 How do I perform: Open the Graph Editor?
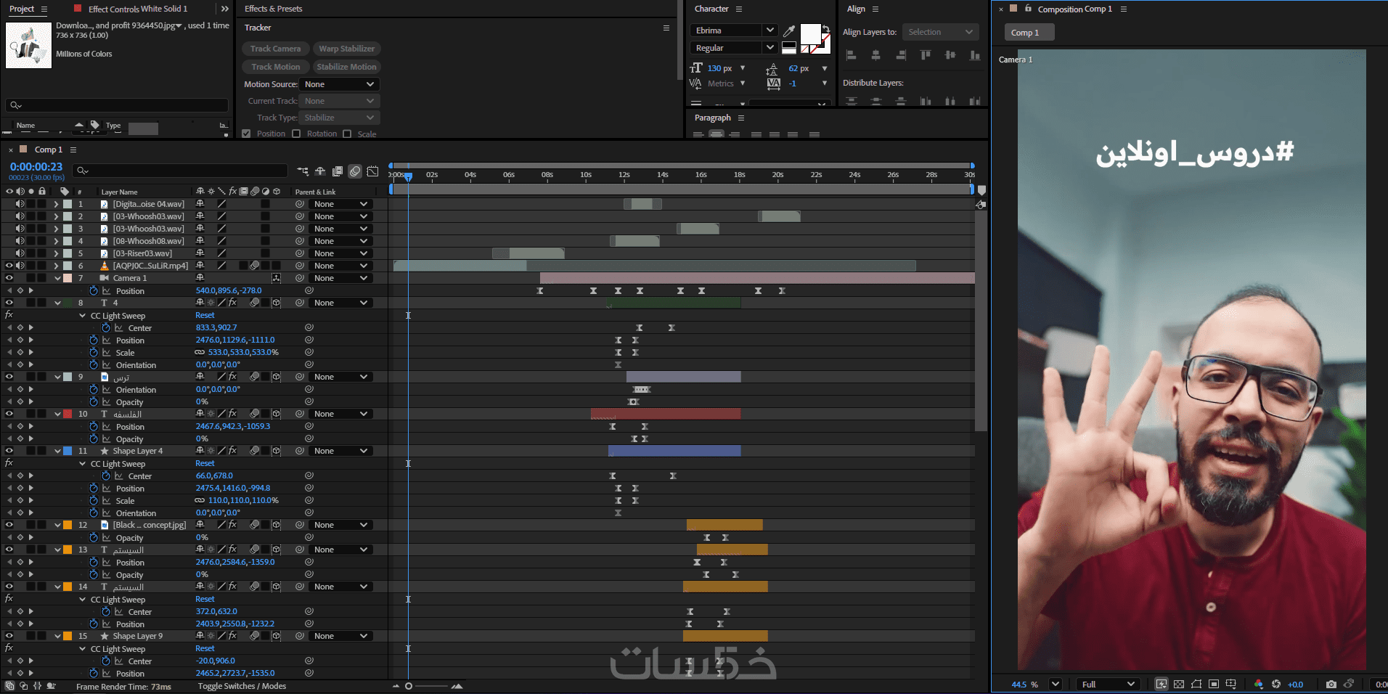(372, 171)
